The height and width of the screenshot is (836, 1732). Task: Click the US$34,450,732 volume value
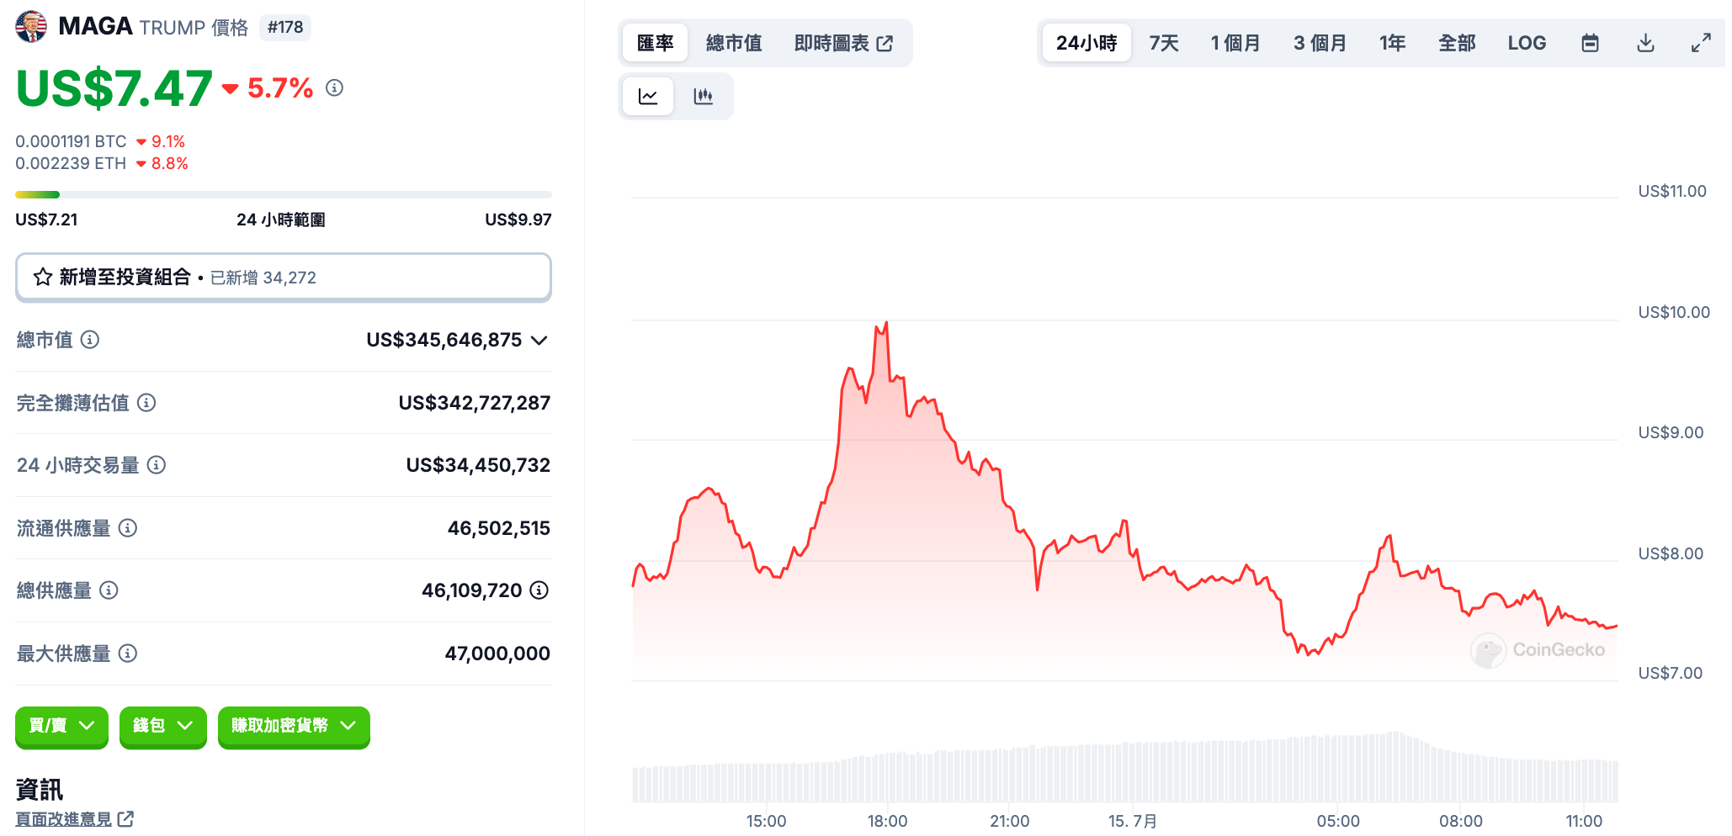(478, 465)
